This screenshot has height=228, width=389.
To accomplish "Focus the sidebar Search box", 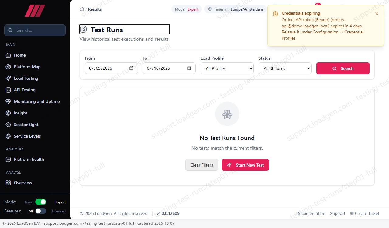I will (35, 30).
